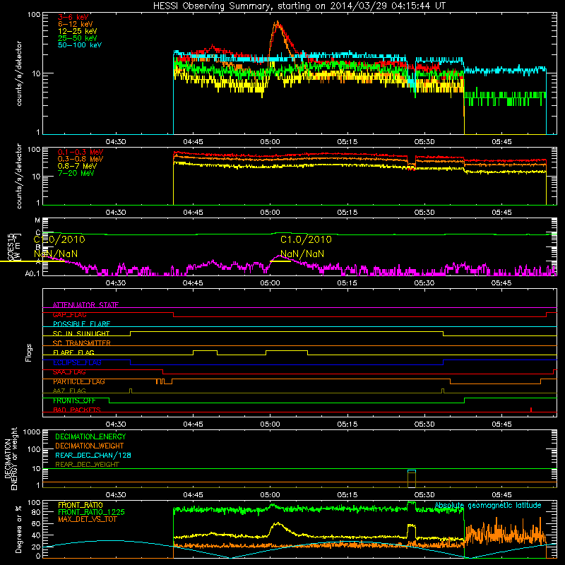
Task: Click the 04:30 tick label under top plot
Action: 116,142
